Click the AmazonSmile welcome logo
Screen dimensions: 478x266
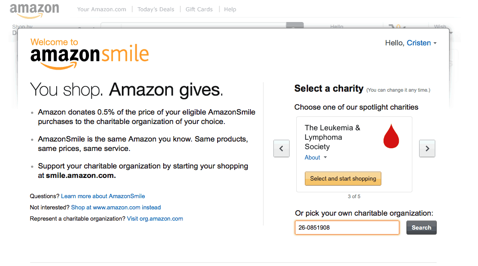89,54
